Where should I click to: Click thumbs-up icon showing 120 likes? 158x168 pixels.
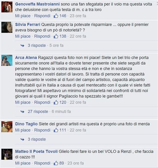pos(56,102)
